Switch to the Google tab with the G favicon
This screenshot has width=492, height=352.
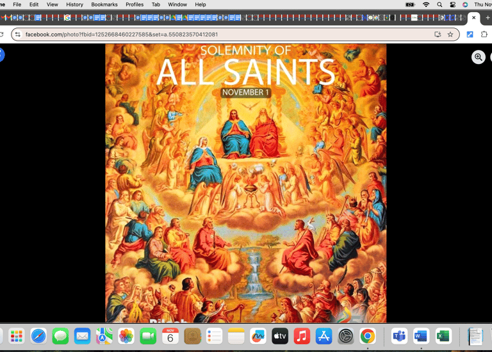[x=67, y=18]
